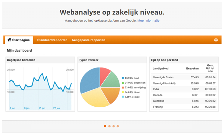Click the 00:00:32 time value
The image size is (224, 135).
[x=210, y=101]
